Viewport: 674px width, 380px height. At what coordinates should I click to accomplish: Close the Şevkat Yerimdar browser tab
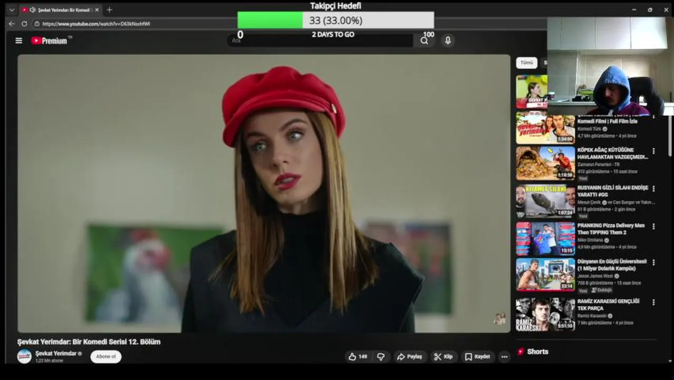pyautogui.click(x=97, y=9)
